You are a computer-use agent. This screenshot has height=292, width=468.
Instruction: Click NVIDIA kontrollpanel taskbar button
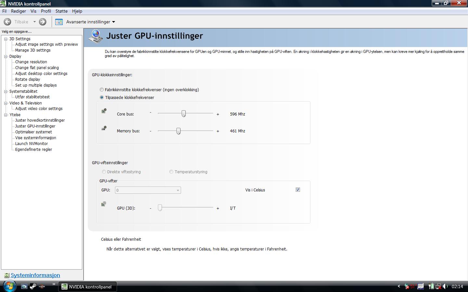coord(87,287)
